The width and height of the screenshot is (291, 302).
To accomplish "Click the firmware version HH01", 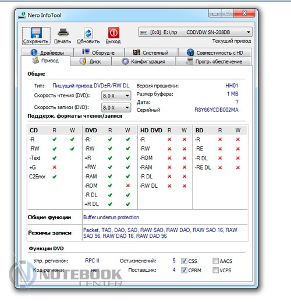I will (x=232, y=86).
